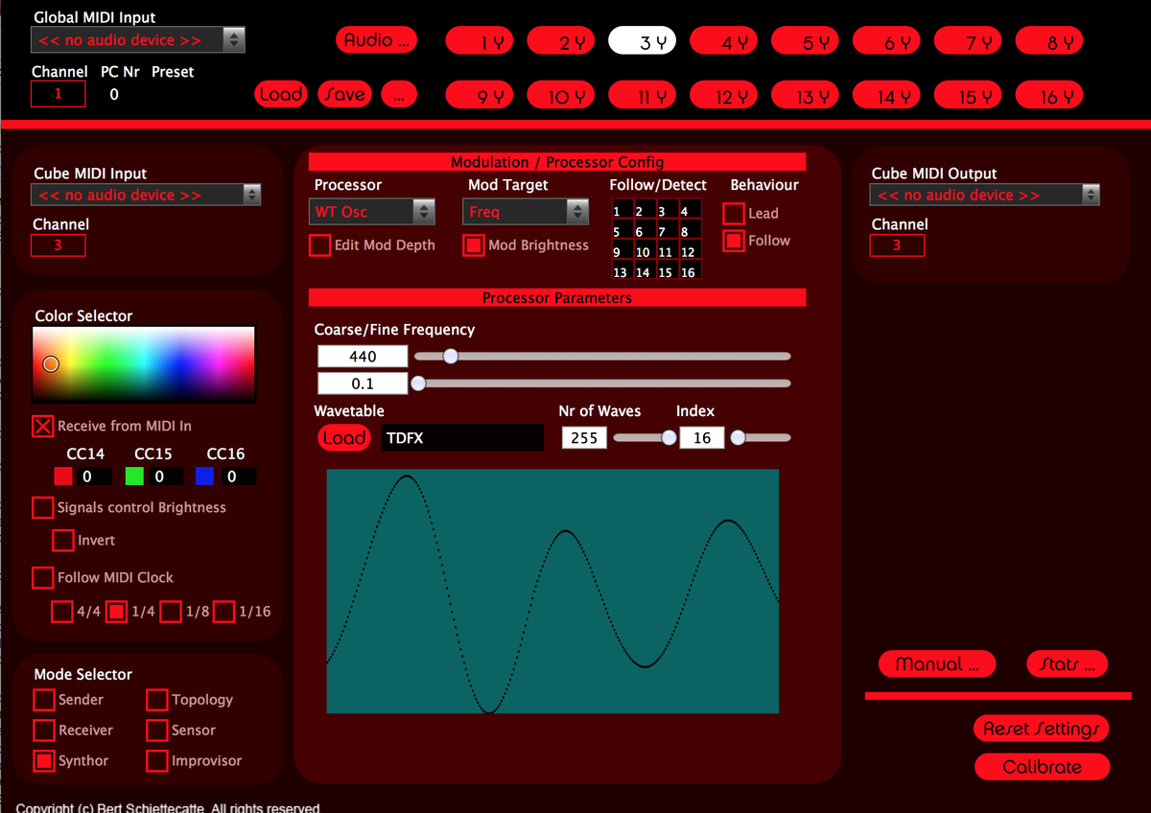This screenshot has height=813, width=1151.
Task: Click the fine frequency field 0.1
Action: click(x=363, y=383)
